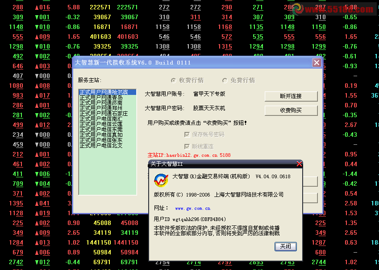This screenshot has width=379, height=270.
Task: Click the 用户ID wgtqahh296 text
Action: [x=190, y=219]
